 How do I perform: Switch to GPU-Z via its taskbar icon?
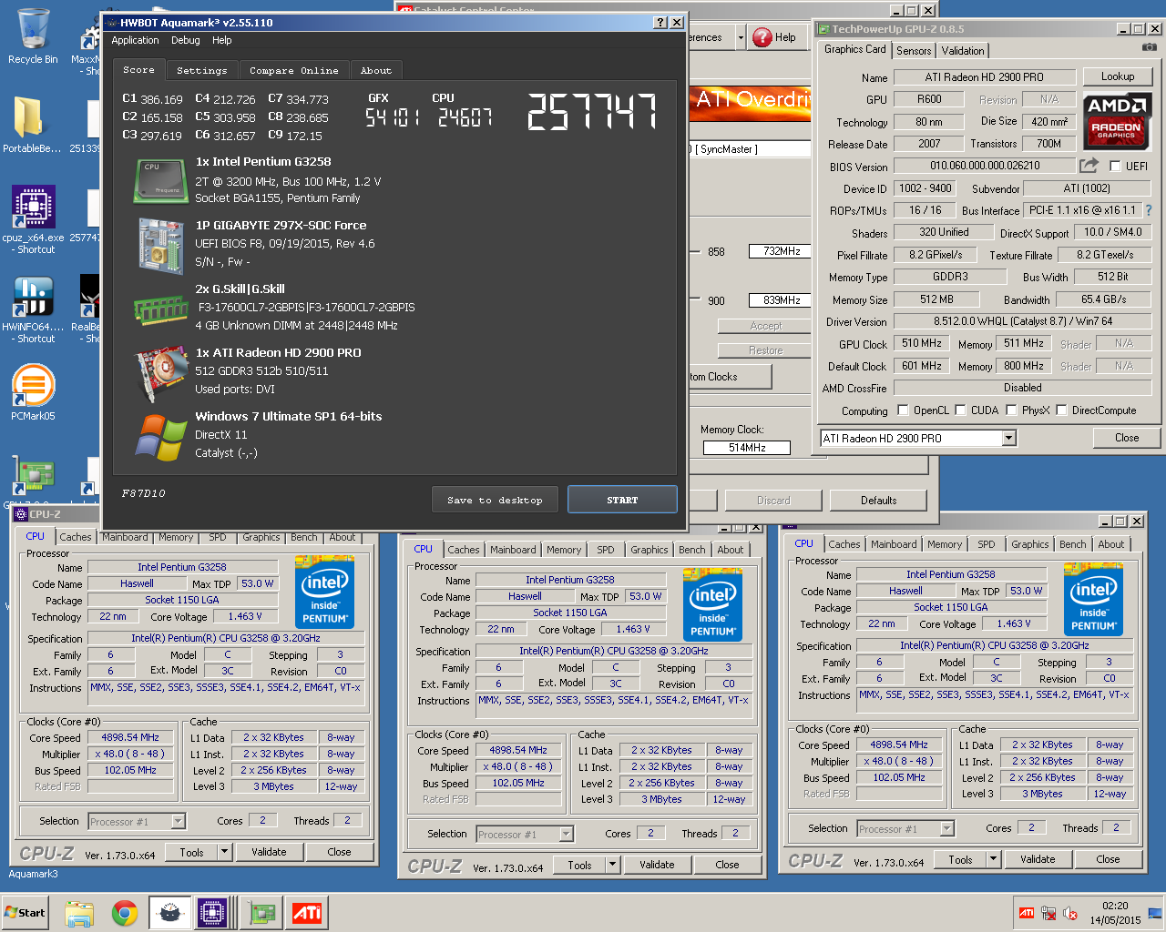coord(262,913)
